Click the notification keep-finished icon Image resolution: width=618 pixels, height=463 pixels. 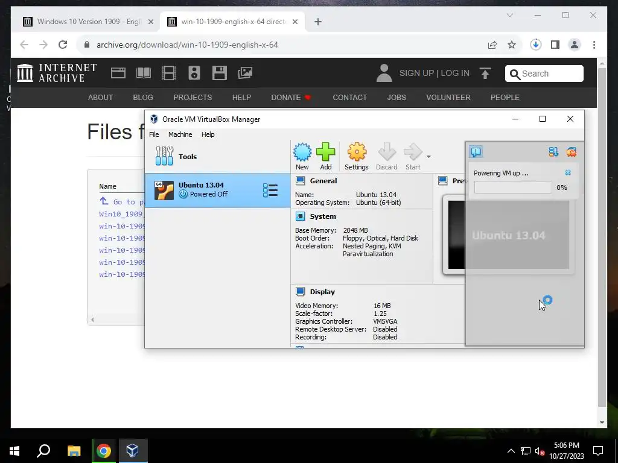click(x=571, y=151)
